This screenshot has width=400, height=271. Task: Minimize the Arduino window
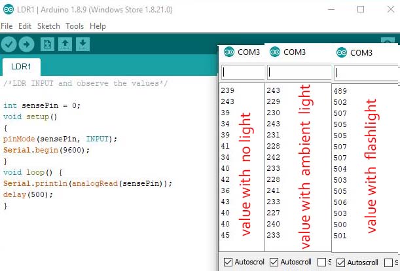[x=331, y=9]
